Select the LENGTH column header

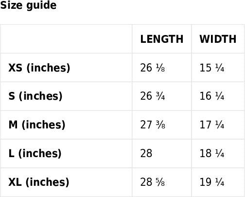click(x=162, y=39)
